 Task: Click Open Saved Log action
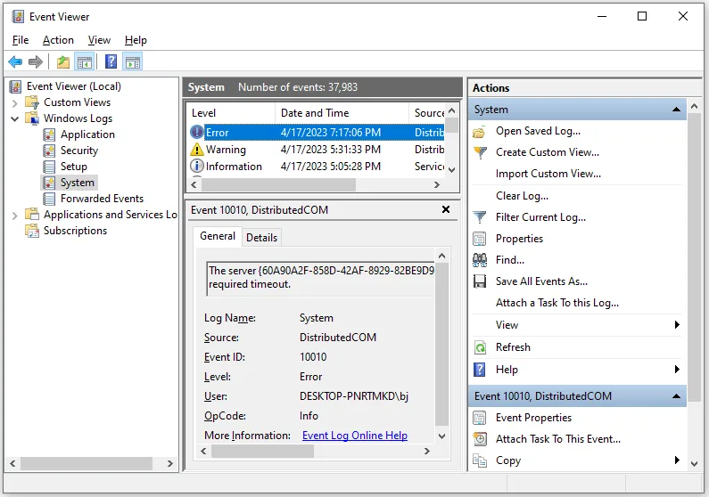[538, 131]
